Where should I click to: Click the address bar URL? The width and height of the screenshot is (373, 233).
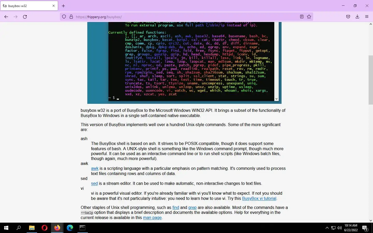(x=99, y=17)
